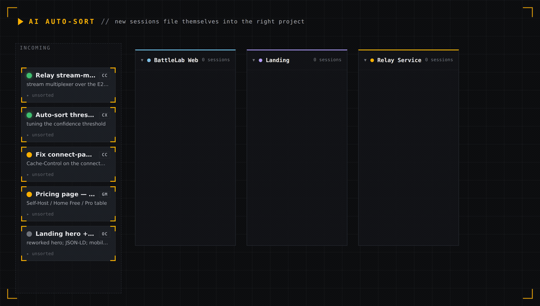Image resolution: width=540 pixels, height=306 pixels.
Task: Click 'reworked hero; JSON-LD; mobil...' description
Action: tap(67, 243)
